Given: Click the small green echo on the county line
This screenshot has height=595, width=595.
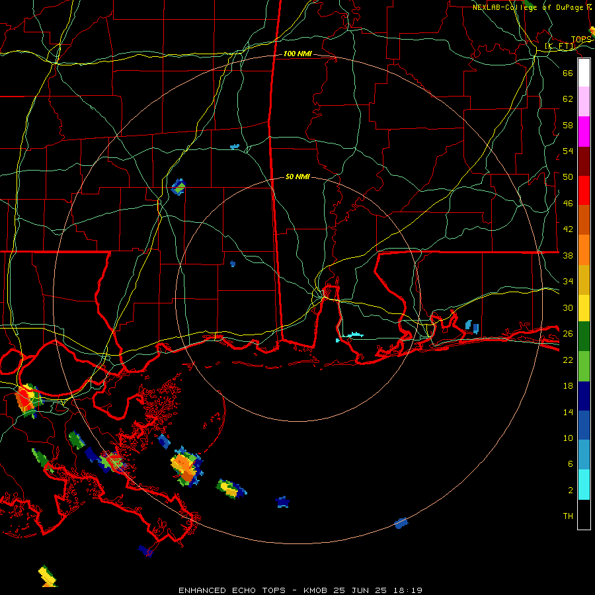Looking at the screenshot, I should 178,187.
